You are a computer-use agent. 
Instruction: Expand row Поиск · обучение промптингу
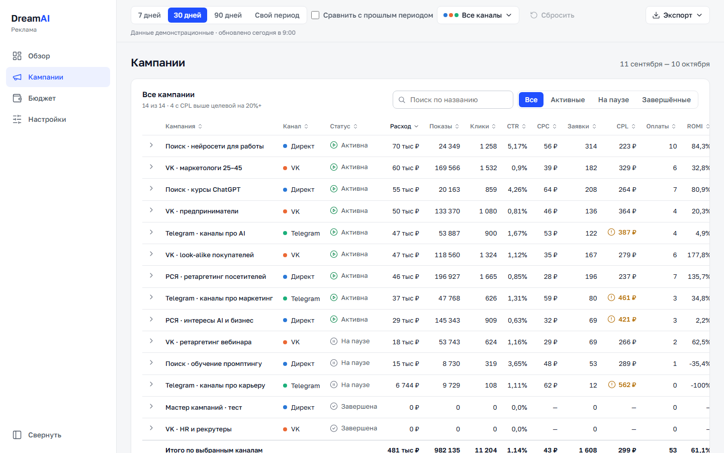click(151, 362)
